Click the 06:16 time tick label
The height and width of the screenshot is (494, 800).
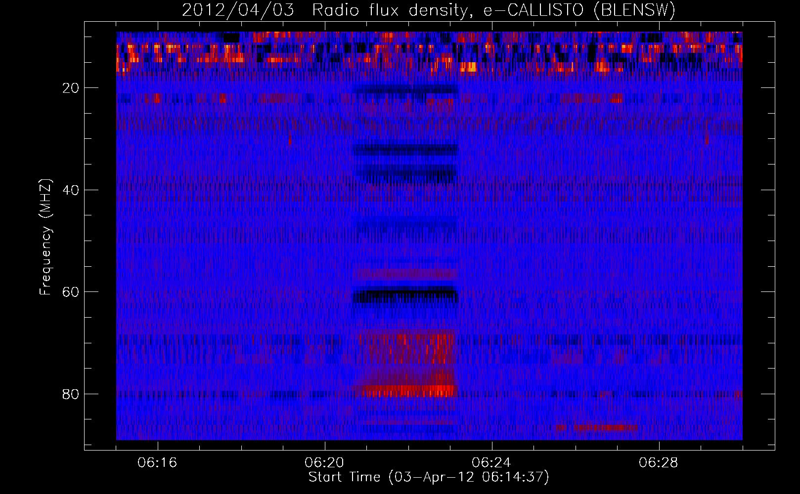157,463
